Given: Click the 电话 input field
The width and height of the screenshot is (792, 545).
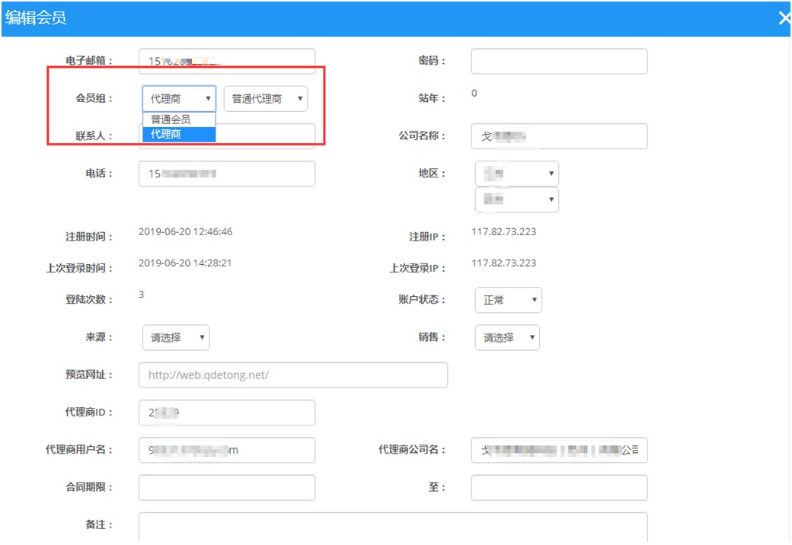Looking at the screenshot, I should pos(227,174).
